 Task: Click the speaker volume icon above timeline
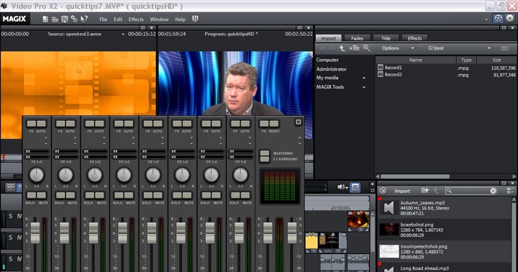pyautogui.click(x=340, y=187)
